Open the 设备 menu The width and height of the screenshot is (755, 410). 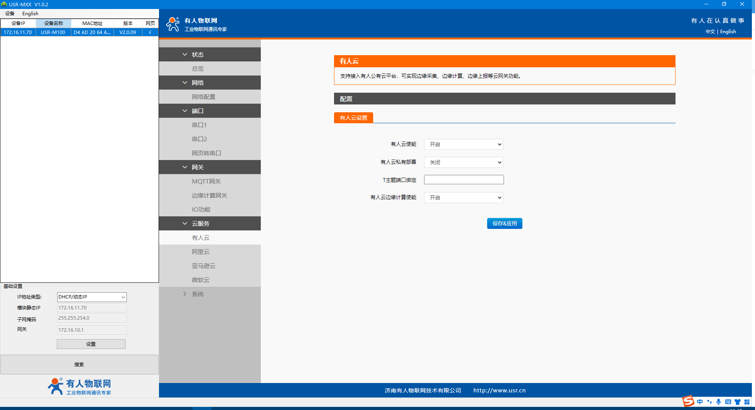click(x=10, y=14)
